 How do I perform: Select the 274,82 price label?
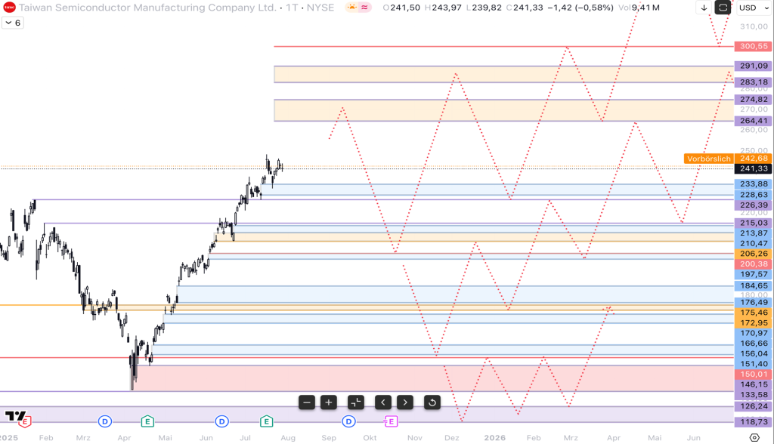click(x=754, y=100)
